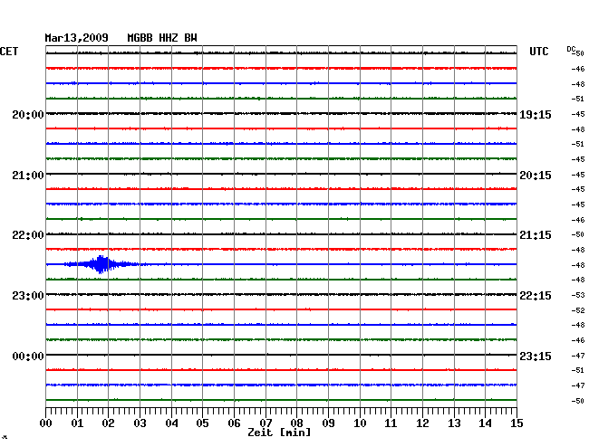
Task: Click the date label Mar13,2009
Action: click(77, 38)
